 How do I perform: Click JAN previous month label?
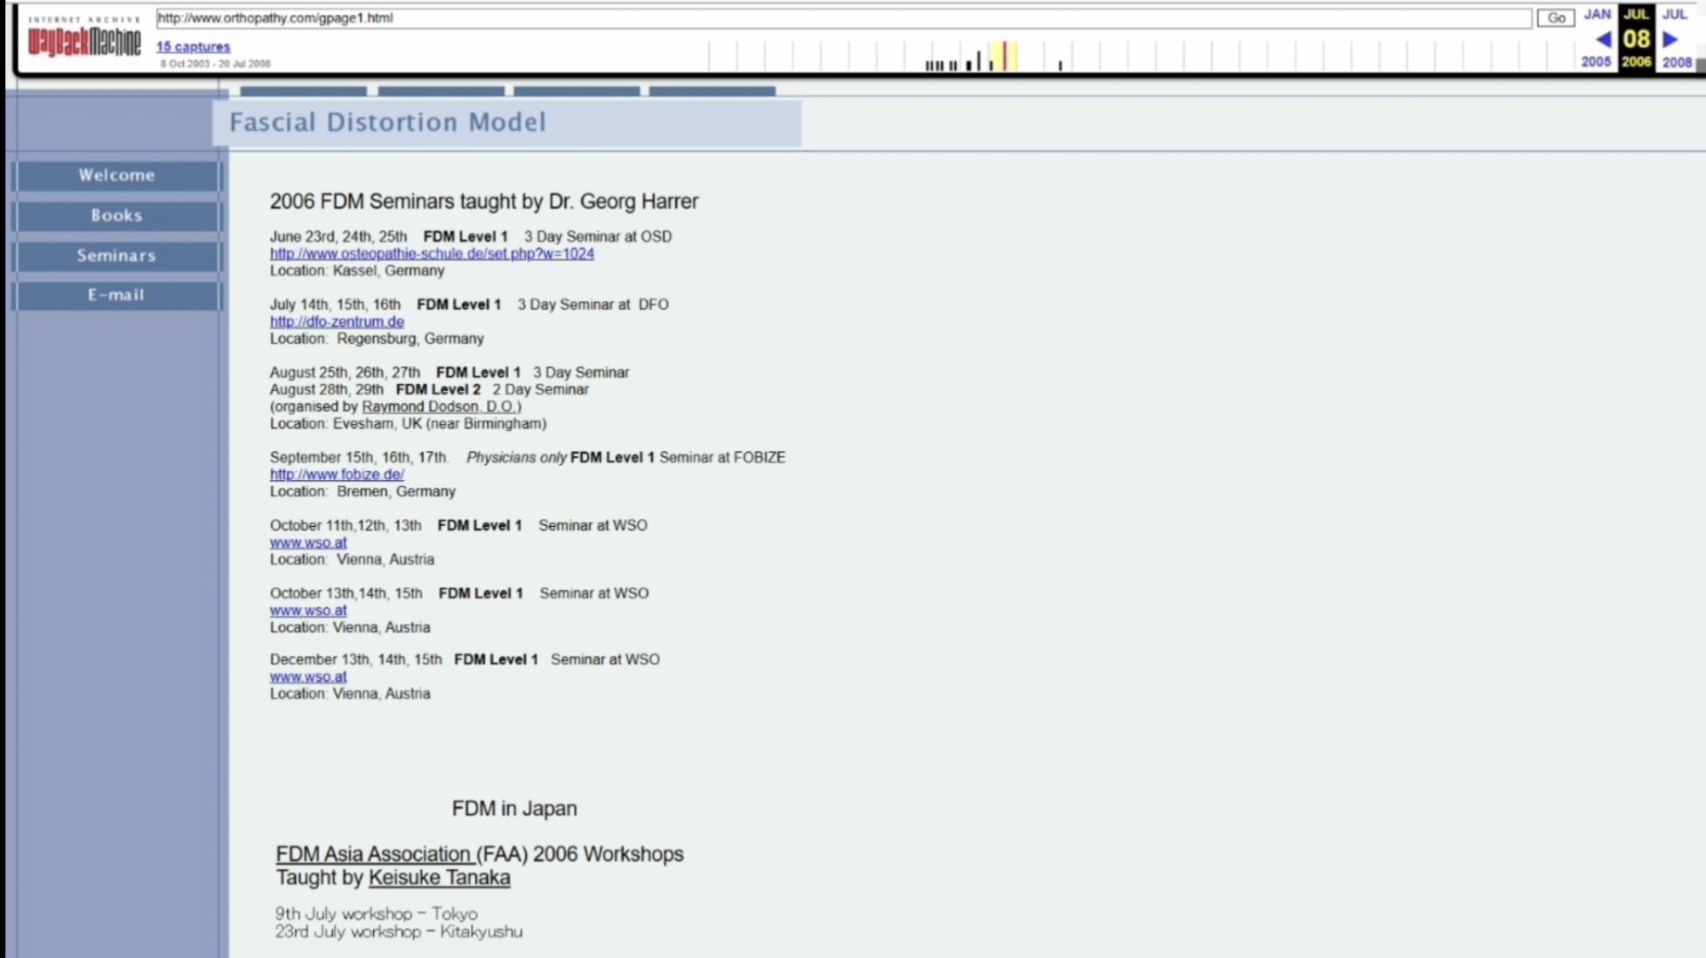click(1597, 14)
